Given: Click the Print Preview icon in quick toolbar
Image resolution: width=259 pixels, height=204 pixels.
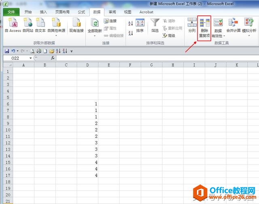Looking at the screenshot, I should click(32, 51).
